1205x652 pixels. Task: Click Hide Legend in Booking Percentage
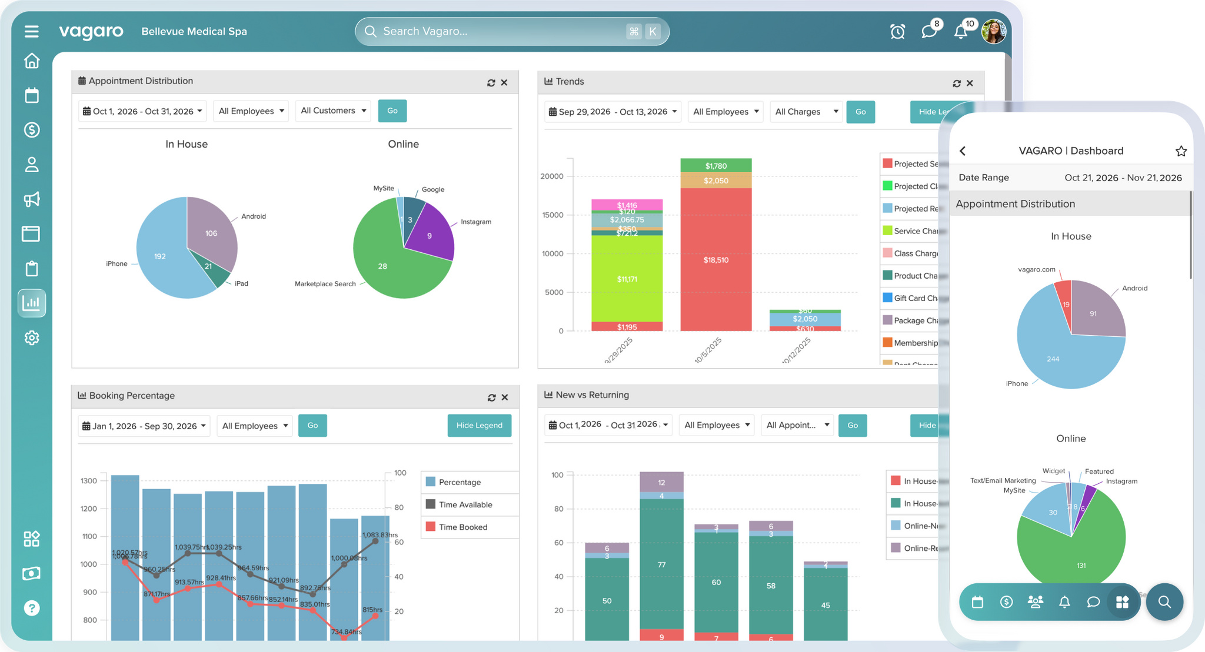480,426
